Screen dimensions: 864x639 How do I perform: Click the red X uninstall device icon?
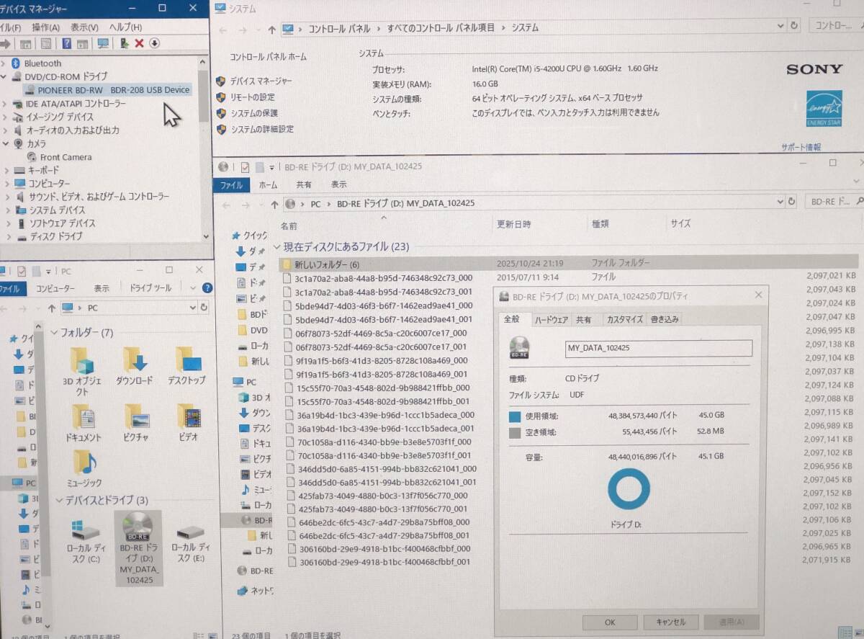pyautogui.click(x=139, y=43)
